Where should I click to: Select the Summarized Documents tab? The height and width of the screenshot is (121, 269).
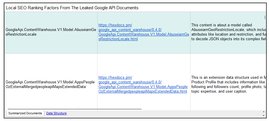25,113
